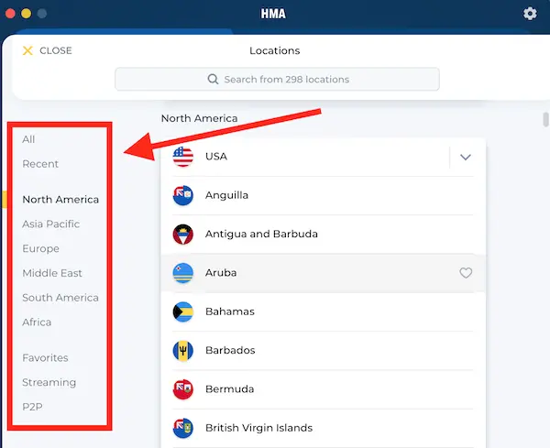Viewport: 550px width, 448px height.
Task: Favorite Aruba with the heart icon
Action: tap(466, 273)
